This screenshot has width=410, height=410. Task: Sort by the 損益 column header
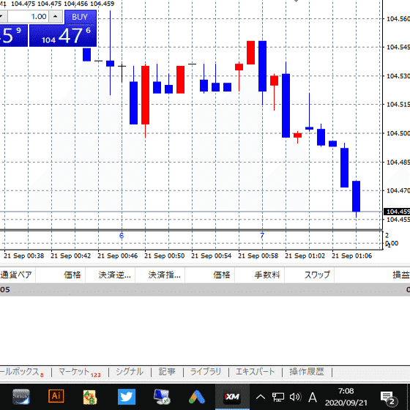tap(373, 275)
